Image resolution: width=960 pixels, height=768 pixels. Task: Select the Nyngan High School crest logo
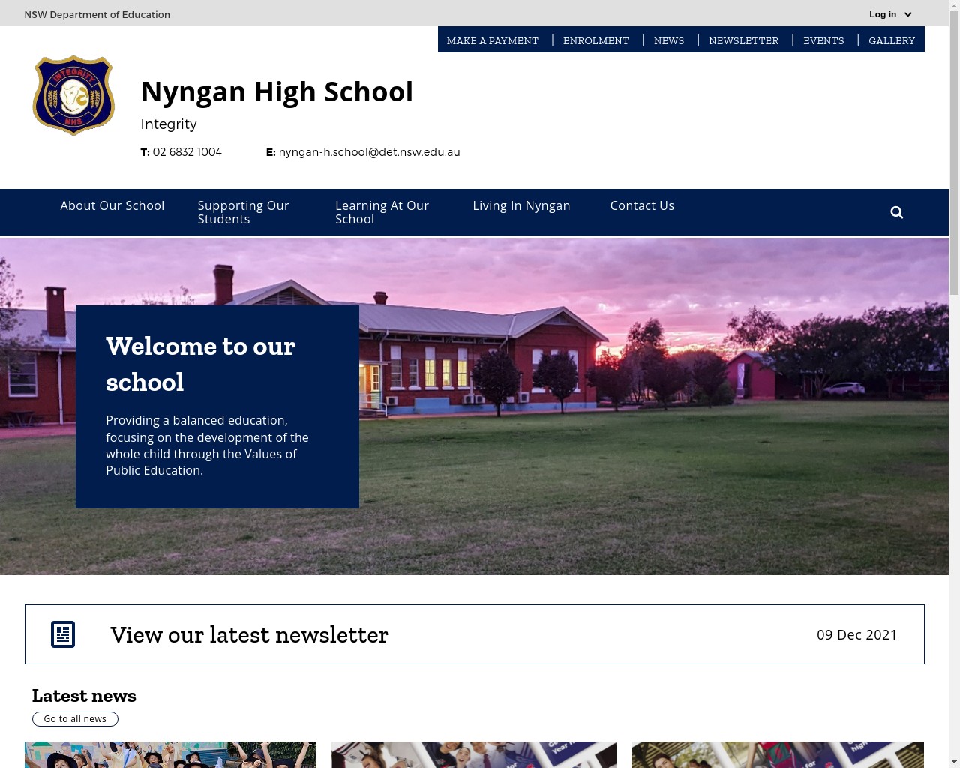pos(73,95)
